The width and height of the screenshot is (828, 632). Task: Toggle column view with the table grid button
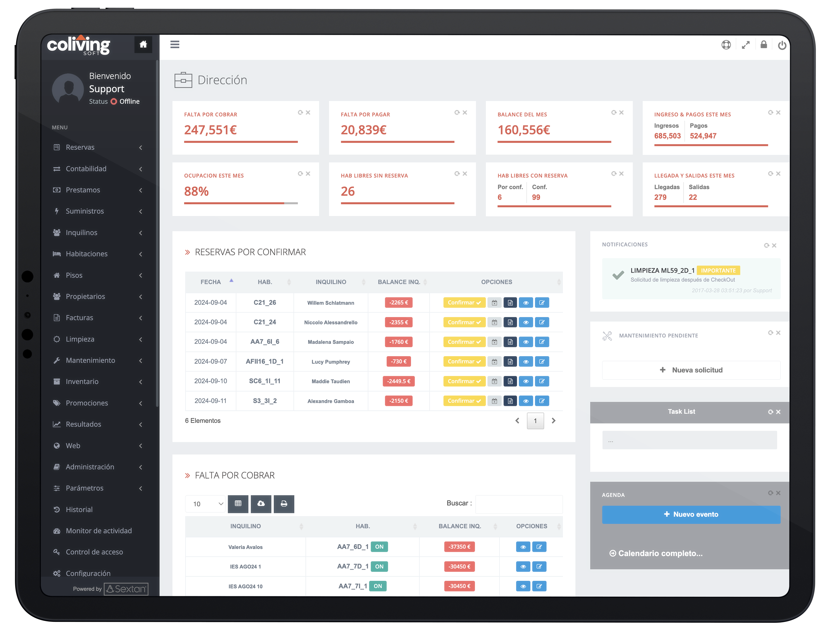pos(238,503)
